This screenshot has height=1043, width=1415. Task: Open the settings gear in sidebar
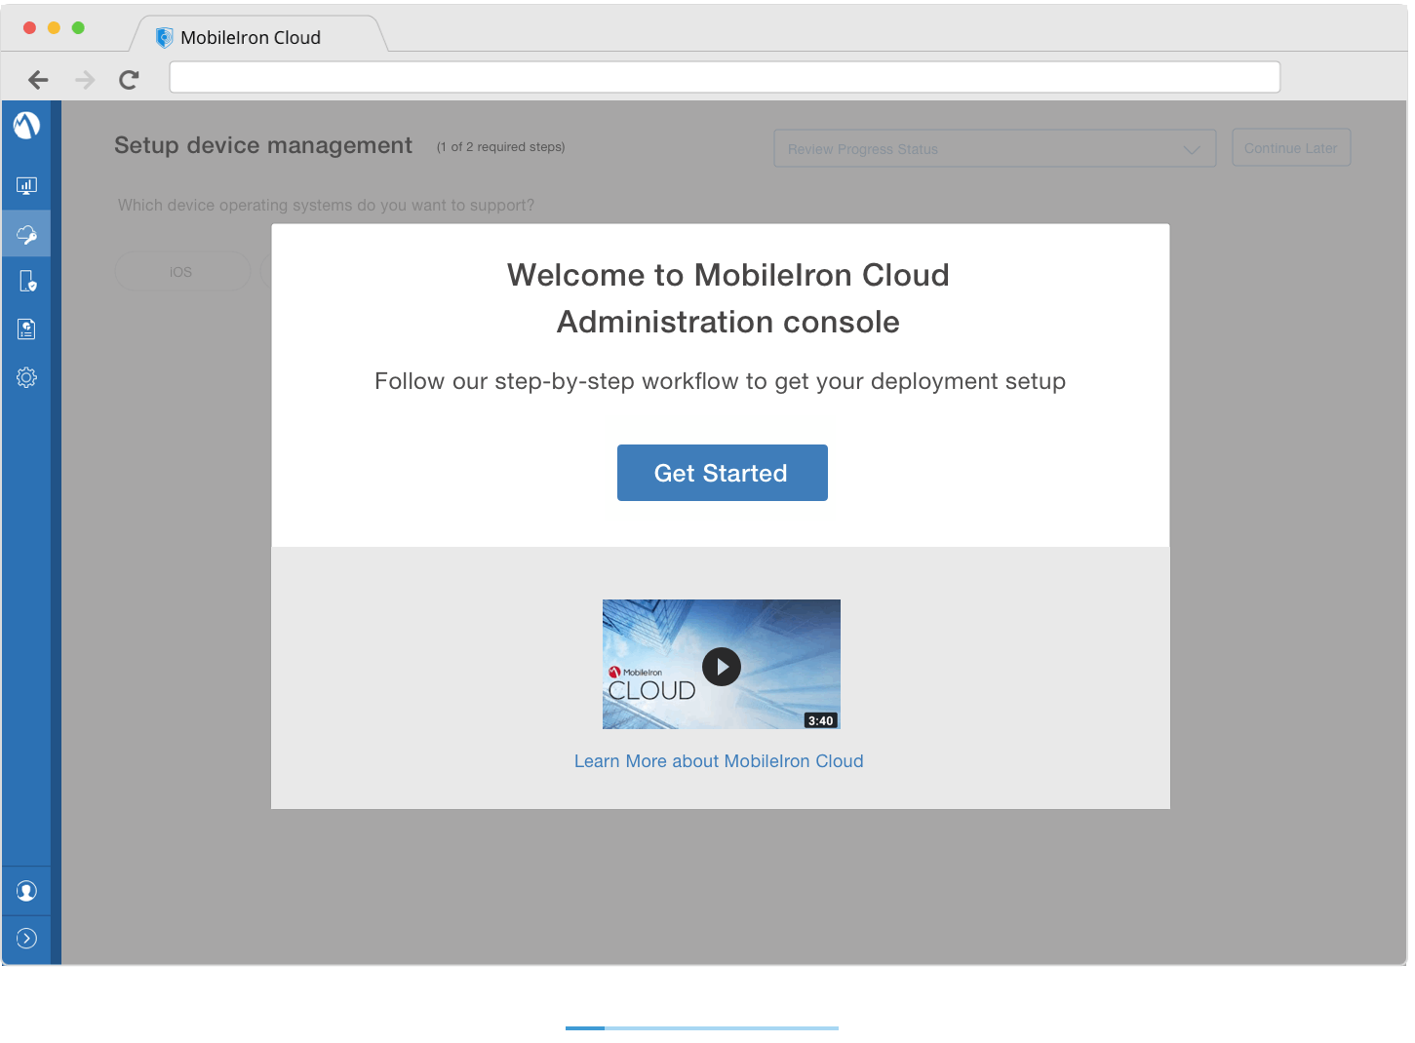[x=26, y=377]
